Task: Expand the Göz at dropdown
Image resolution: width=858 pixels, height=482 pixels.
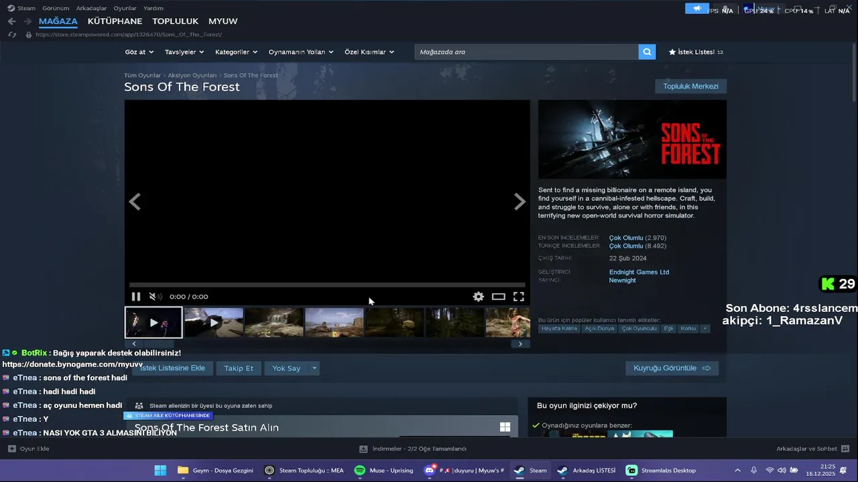Action: (139, 52)
